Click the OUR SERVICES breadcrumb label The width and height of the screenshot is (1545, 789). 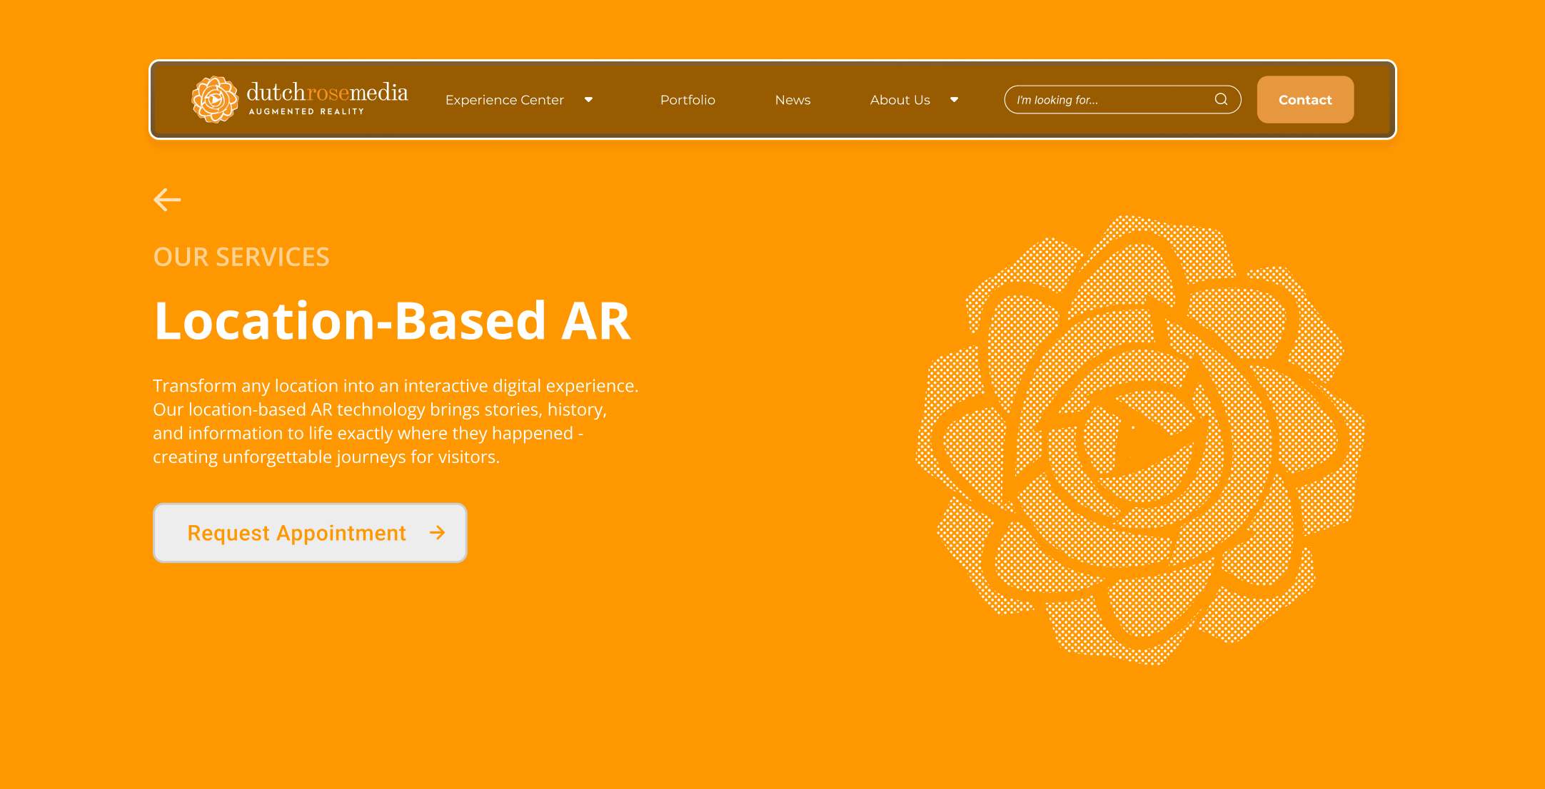(241, 257)
